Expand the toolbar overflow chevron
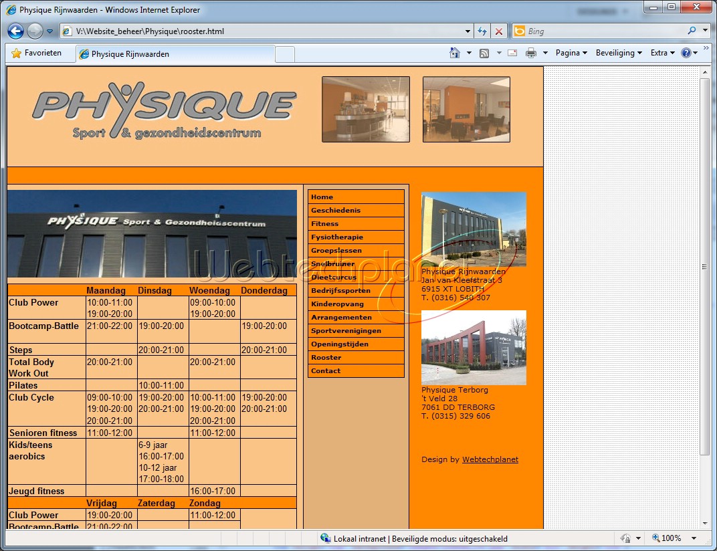 pyautogui.click(x=706, y=48)
